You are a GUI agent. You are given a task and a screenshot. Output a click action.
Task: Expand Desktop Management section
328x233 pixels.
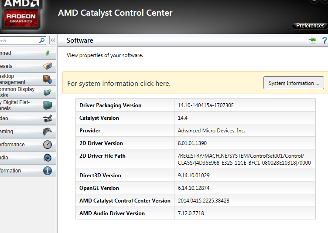[28, 79]
